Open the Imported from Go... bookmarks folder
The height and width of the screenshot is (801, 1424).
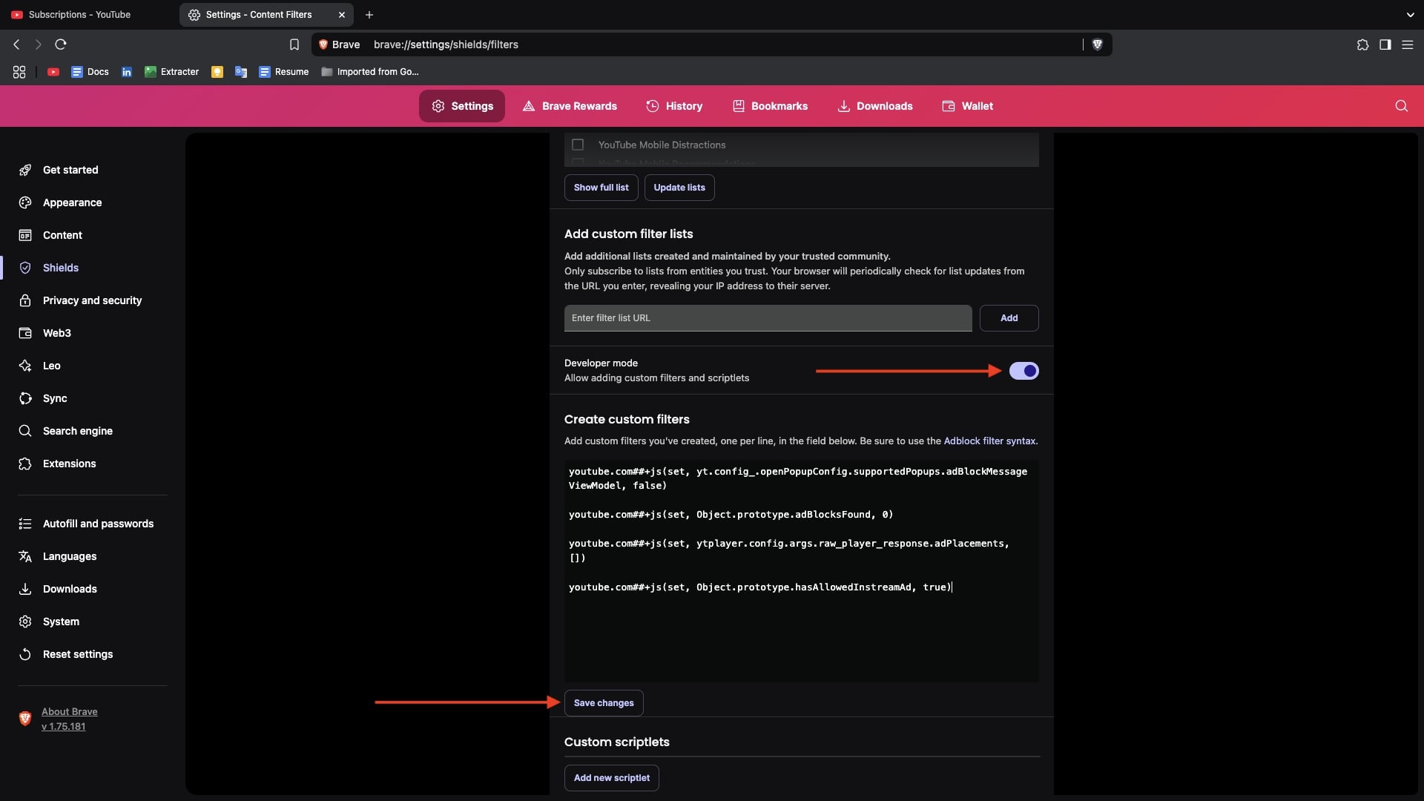(x=370, y=72)
